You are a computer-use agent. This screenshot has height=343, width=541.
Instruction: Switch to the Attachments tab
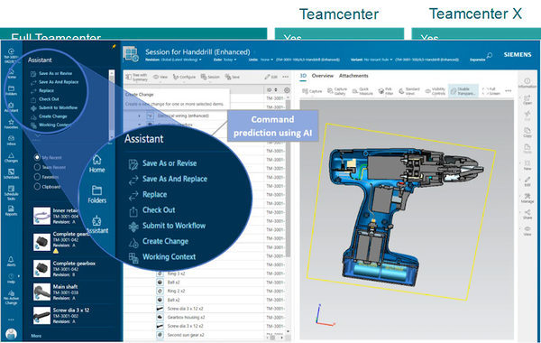[353, 76]
